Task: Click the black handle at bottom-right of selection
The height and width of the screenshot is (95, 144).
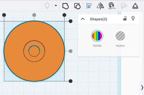Action: coord(70,81)
